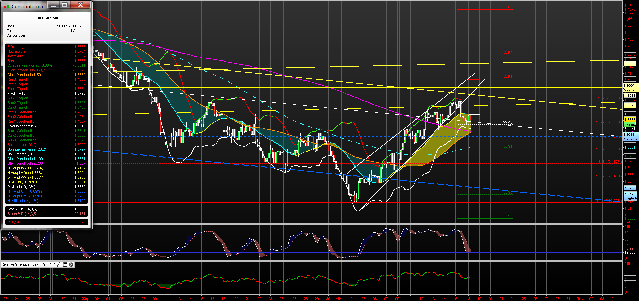Click the RSI (14) row in the info panel
The image size is (639, 301).
pos(14,222)
